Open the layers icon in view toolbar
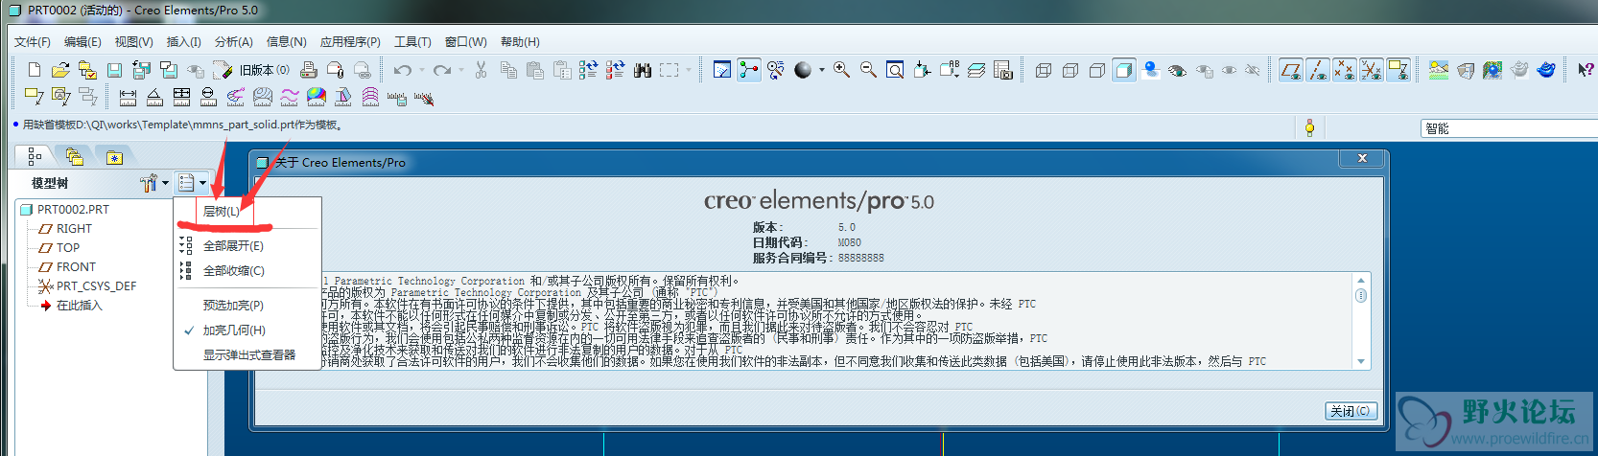 click(976, 70)
